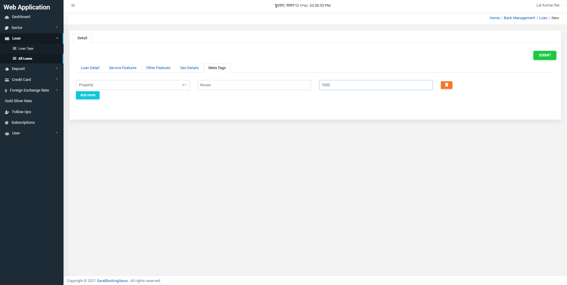Image resolution: width=567 pixels, height=285 pixels.
Task: Switch to the Loan Detail tab
Action: point(90,68)
